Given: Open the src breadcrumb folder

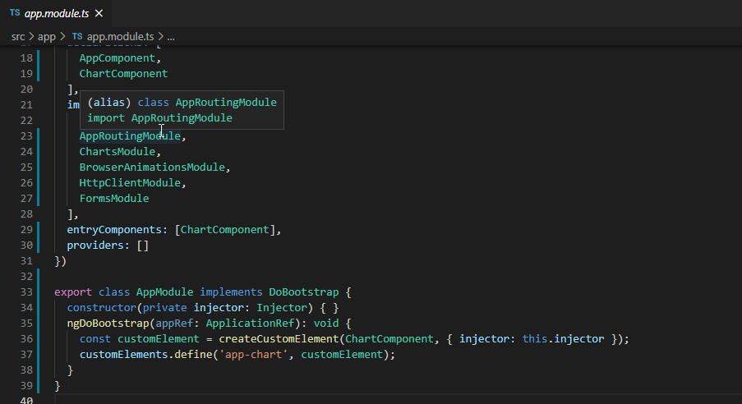Looking at the screenshot, I should coord(18,37).
